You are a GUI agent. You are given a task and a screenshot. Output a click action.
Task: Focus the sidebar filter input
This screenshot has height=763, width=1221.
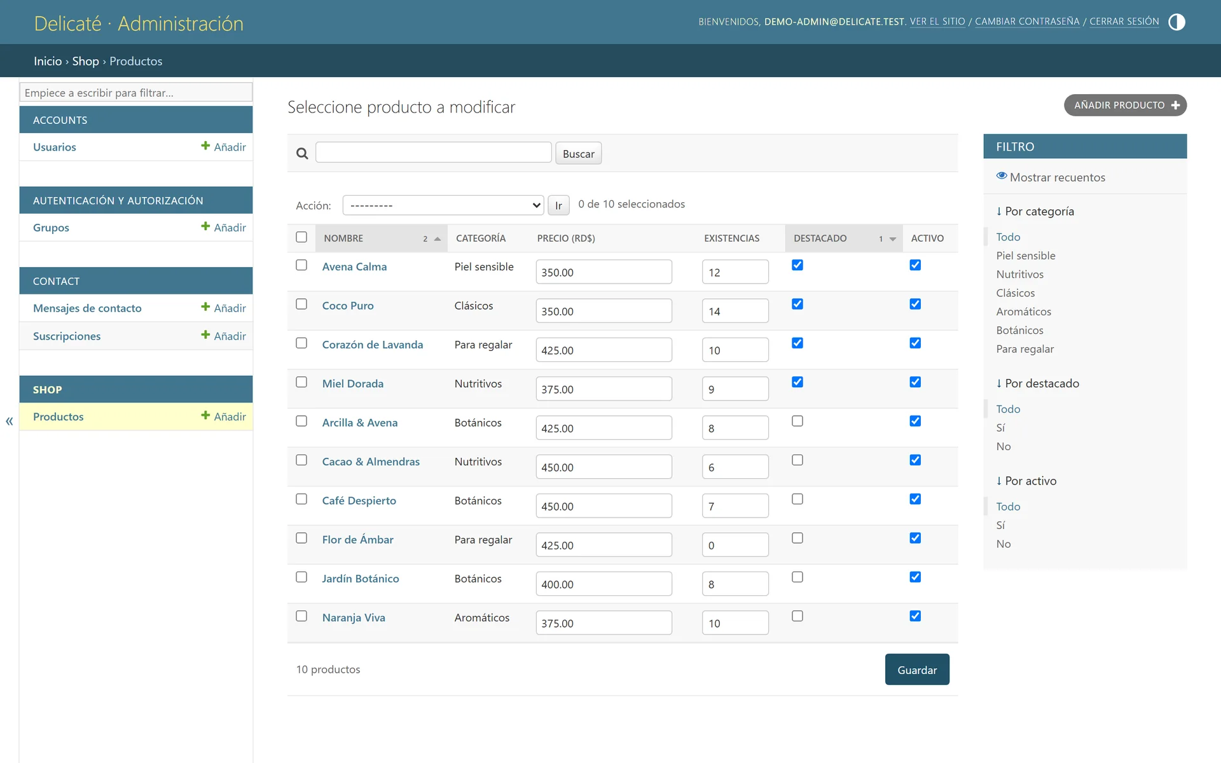point(135,92)
